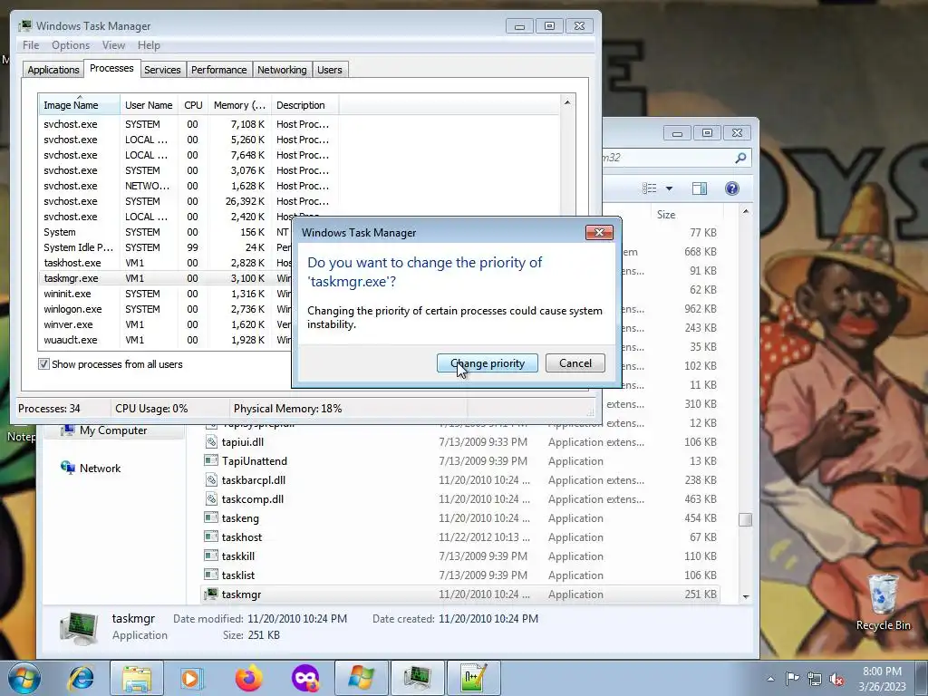
Task: Open the Windows flag winver taskbar item
Action: coord(362,678)
